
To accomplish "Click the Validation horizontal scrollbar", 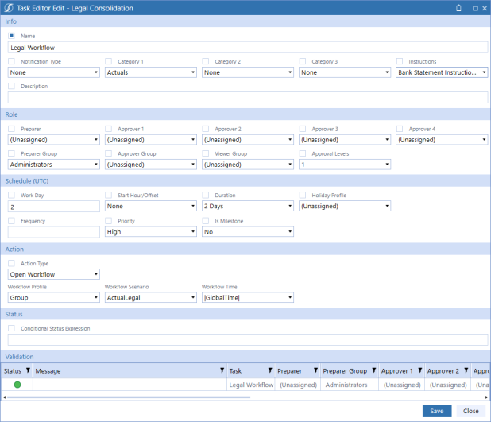I will (x=129, y=397).
